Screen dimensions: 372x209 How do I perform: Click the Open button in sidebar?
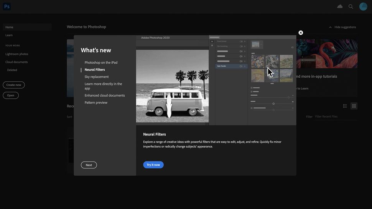pyautogui.click(x=11, y=95)
